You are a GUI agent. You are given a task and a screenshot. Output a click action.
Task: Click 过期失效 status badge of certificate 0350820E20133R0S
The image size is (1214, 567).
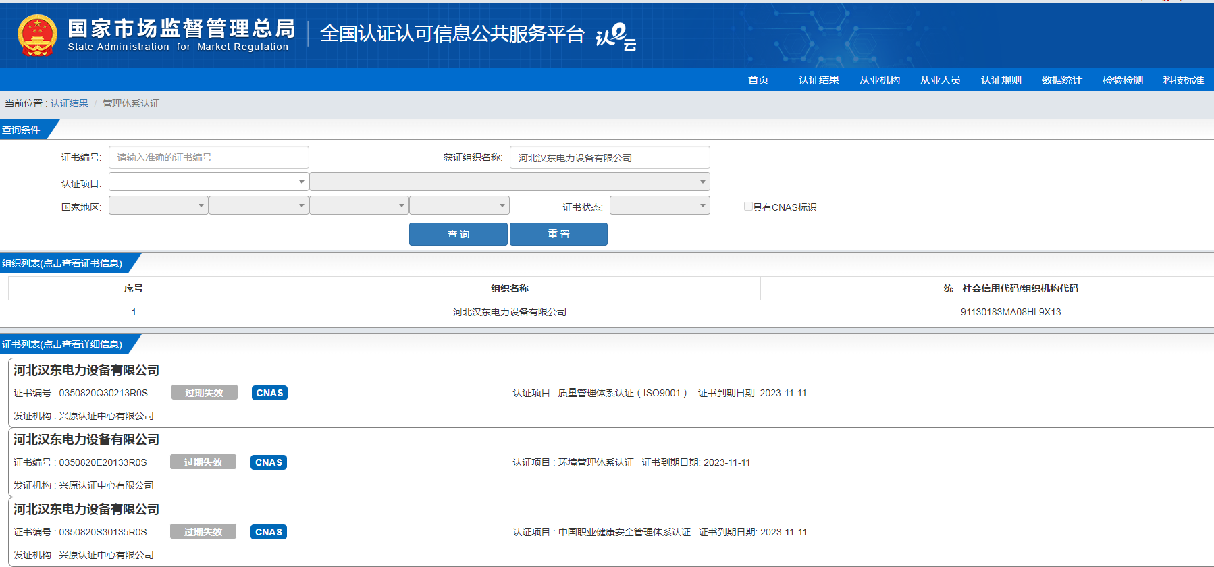[203, 462]
